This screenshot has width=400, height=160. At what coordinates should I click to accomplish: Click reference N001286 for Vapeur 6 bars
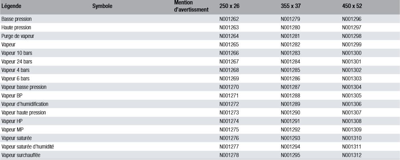point(291,79)
